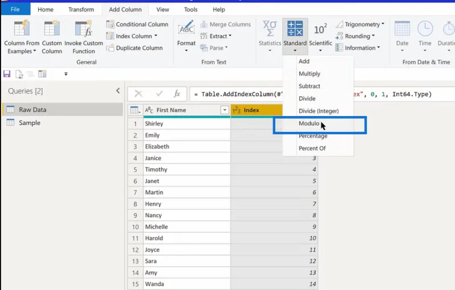Viewport: 455px width, 290px height.
Task: Select Divide (Integer) menu option
Action: pos(318,111)
